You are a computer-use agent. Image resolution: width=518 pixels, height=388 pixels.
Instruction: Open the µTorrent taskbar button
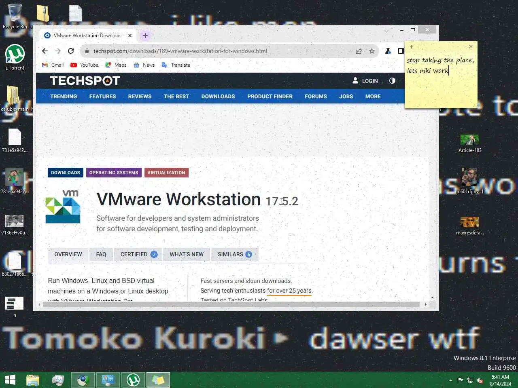coord(133,380)
